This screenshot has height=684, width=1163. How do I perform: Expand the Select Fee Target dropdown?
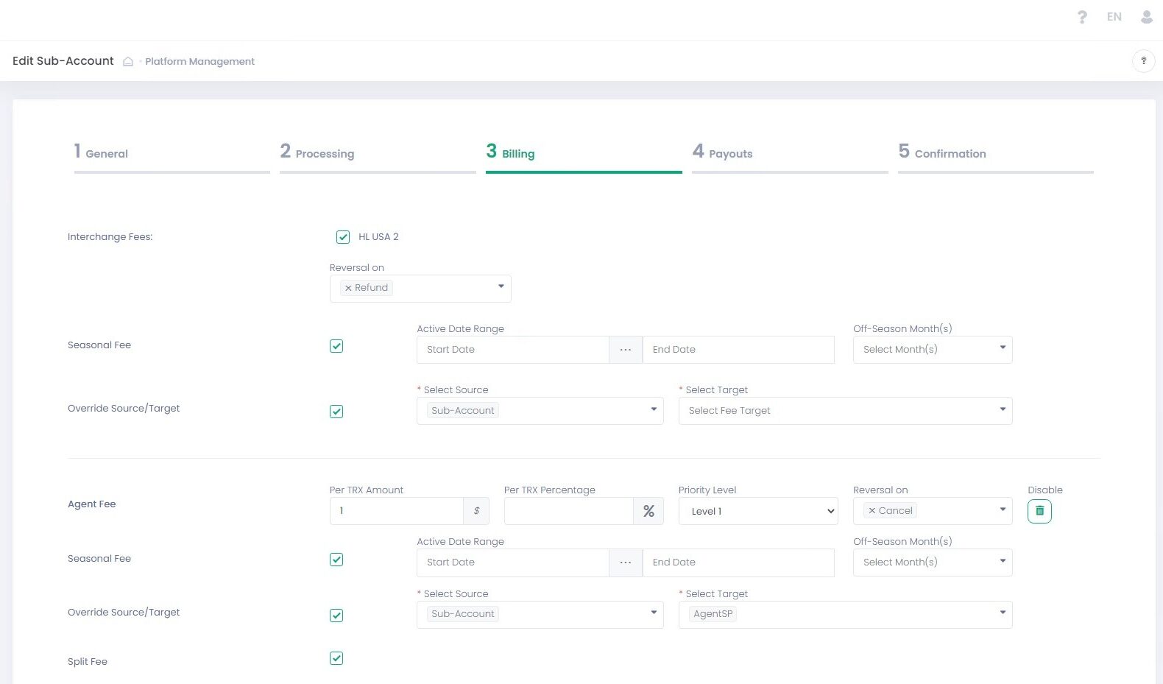pos(845,411)
